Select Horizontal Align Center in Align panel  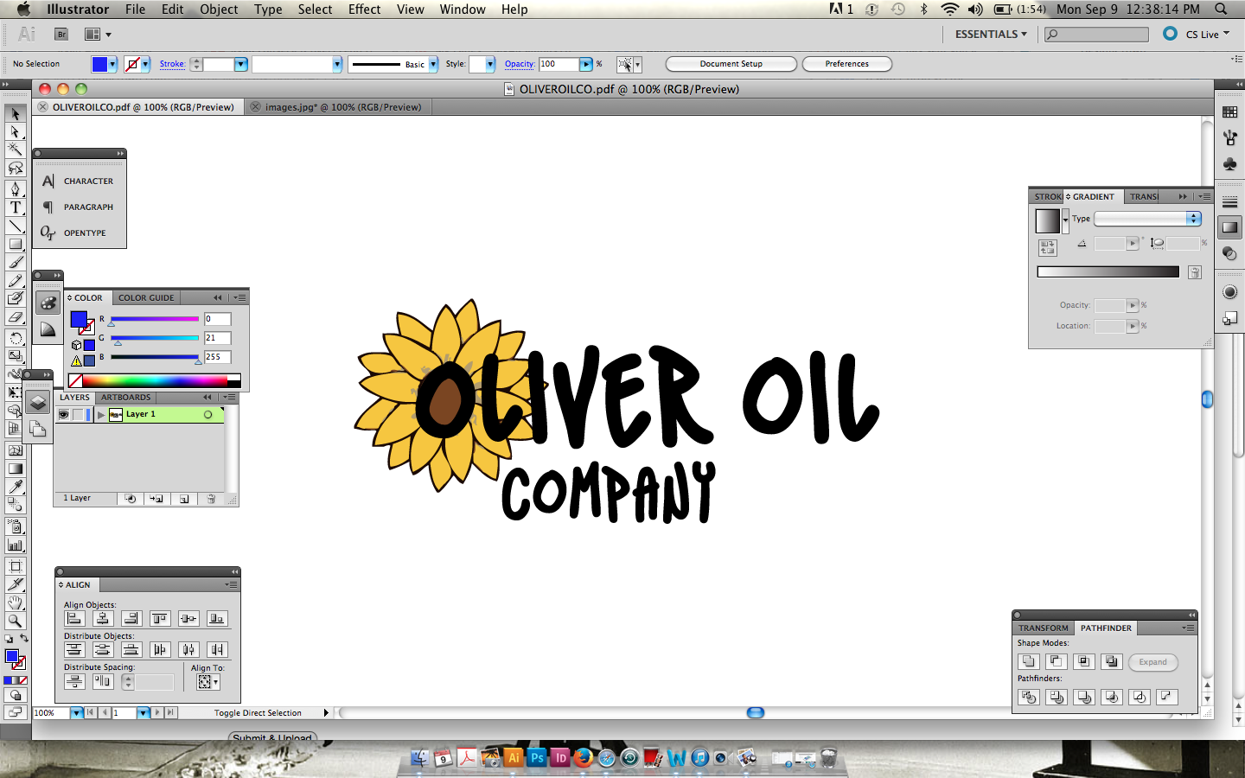103,619
